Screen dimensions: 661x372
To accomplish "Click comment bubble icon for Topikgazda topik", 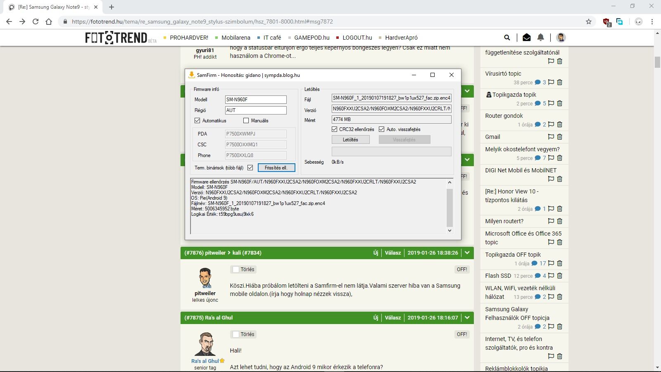I will point(537,103).
